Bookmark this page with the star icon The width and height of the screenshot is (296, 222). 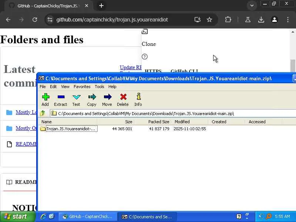(209, 20)
